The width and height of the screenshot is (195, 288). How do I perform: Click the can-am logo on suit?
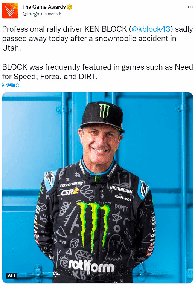click(123, 198)
